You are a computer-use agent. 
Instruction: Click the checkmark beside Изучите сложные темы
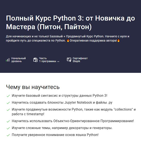(x=8, y=128)
